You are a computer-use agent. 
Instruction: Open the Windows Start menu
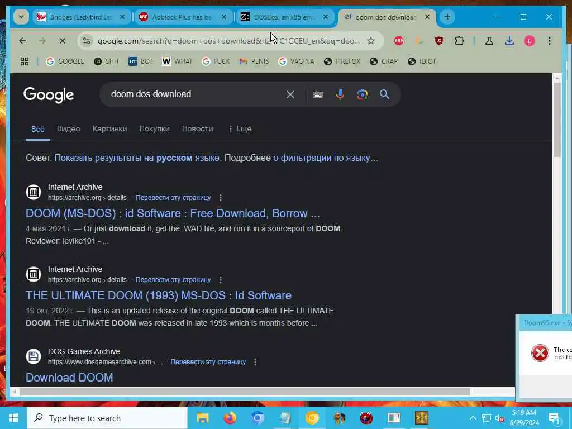[13, 418]
